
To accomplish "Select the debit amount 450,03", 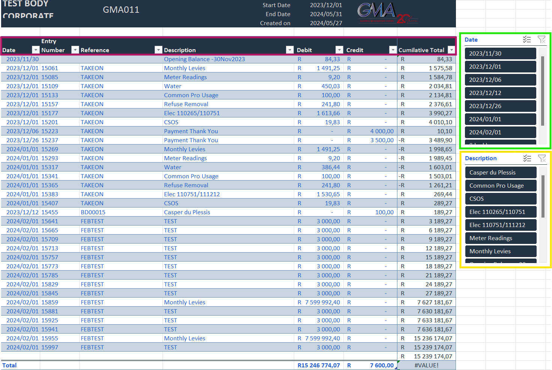I will coord(319,86).
